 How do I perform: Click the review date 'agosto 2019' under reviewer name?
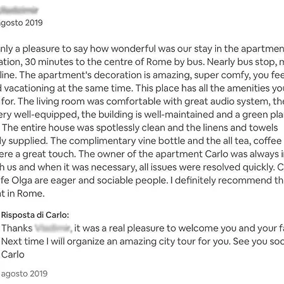[x=21, y=23]
